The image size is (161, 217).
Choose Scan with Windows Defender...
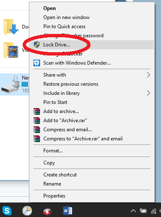coord(92,63)
